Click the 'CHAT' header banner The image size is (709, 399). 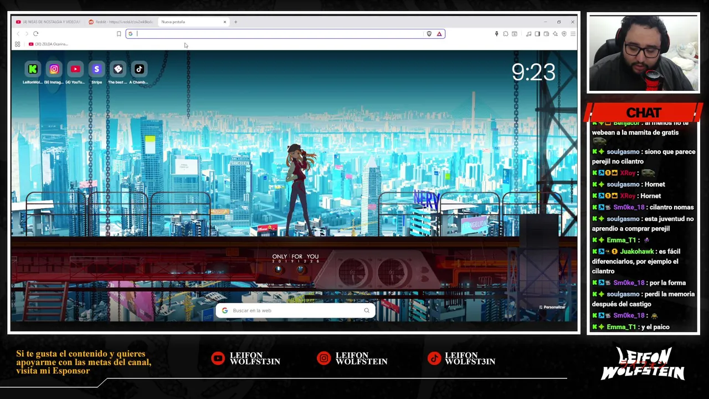click(x=644, y=112)
